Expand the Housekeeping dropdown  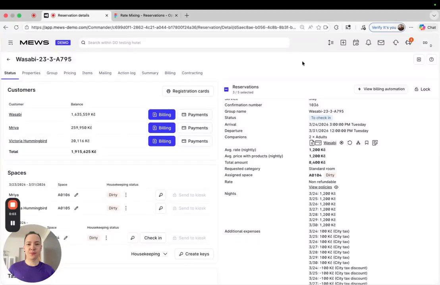pyautogui.click(x=149, y=254)
